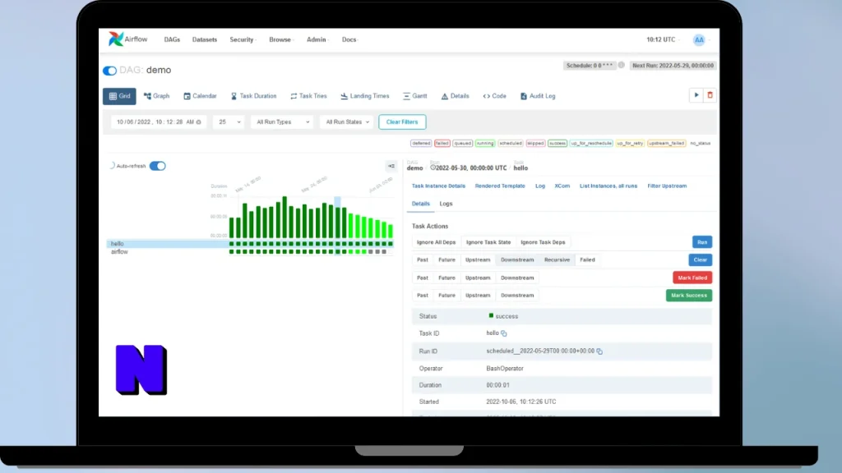Copy the Task ID with its copy icon
The width and height of the screenshot is (842, 473).
[504, 333]
